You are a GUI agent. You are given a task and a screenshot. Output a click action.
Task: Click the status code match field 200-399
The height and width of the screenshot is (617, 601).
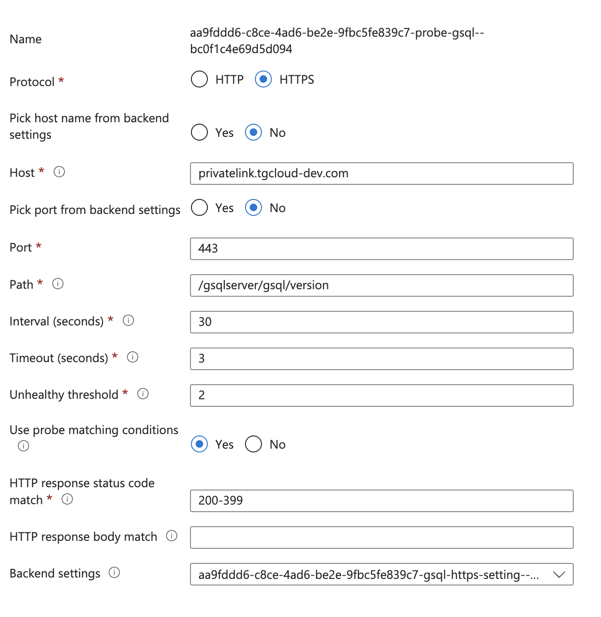(381, 501)
